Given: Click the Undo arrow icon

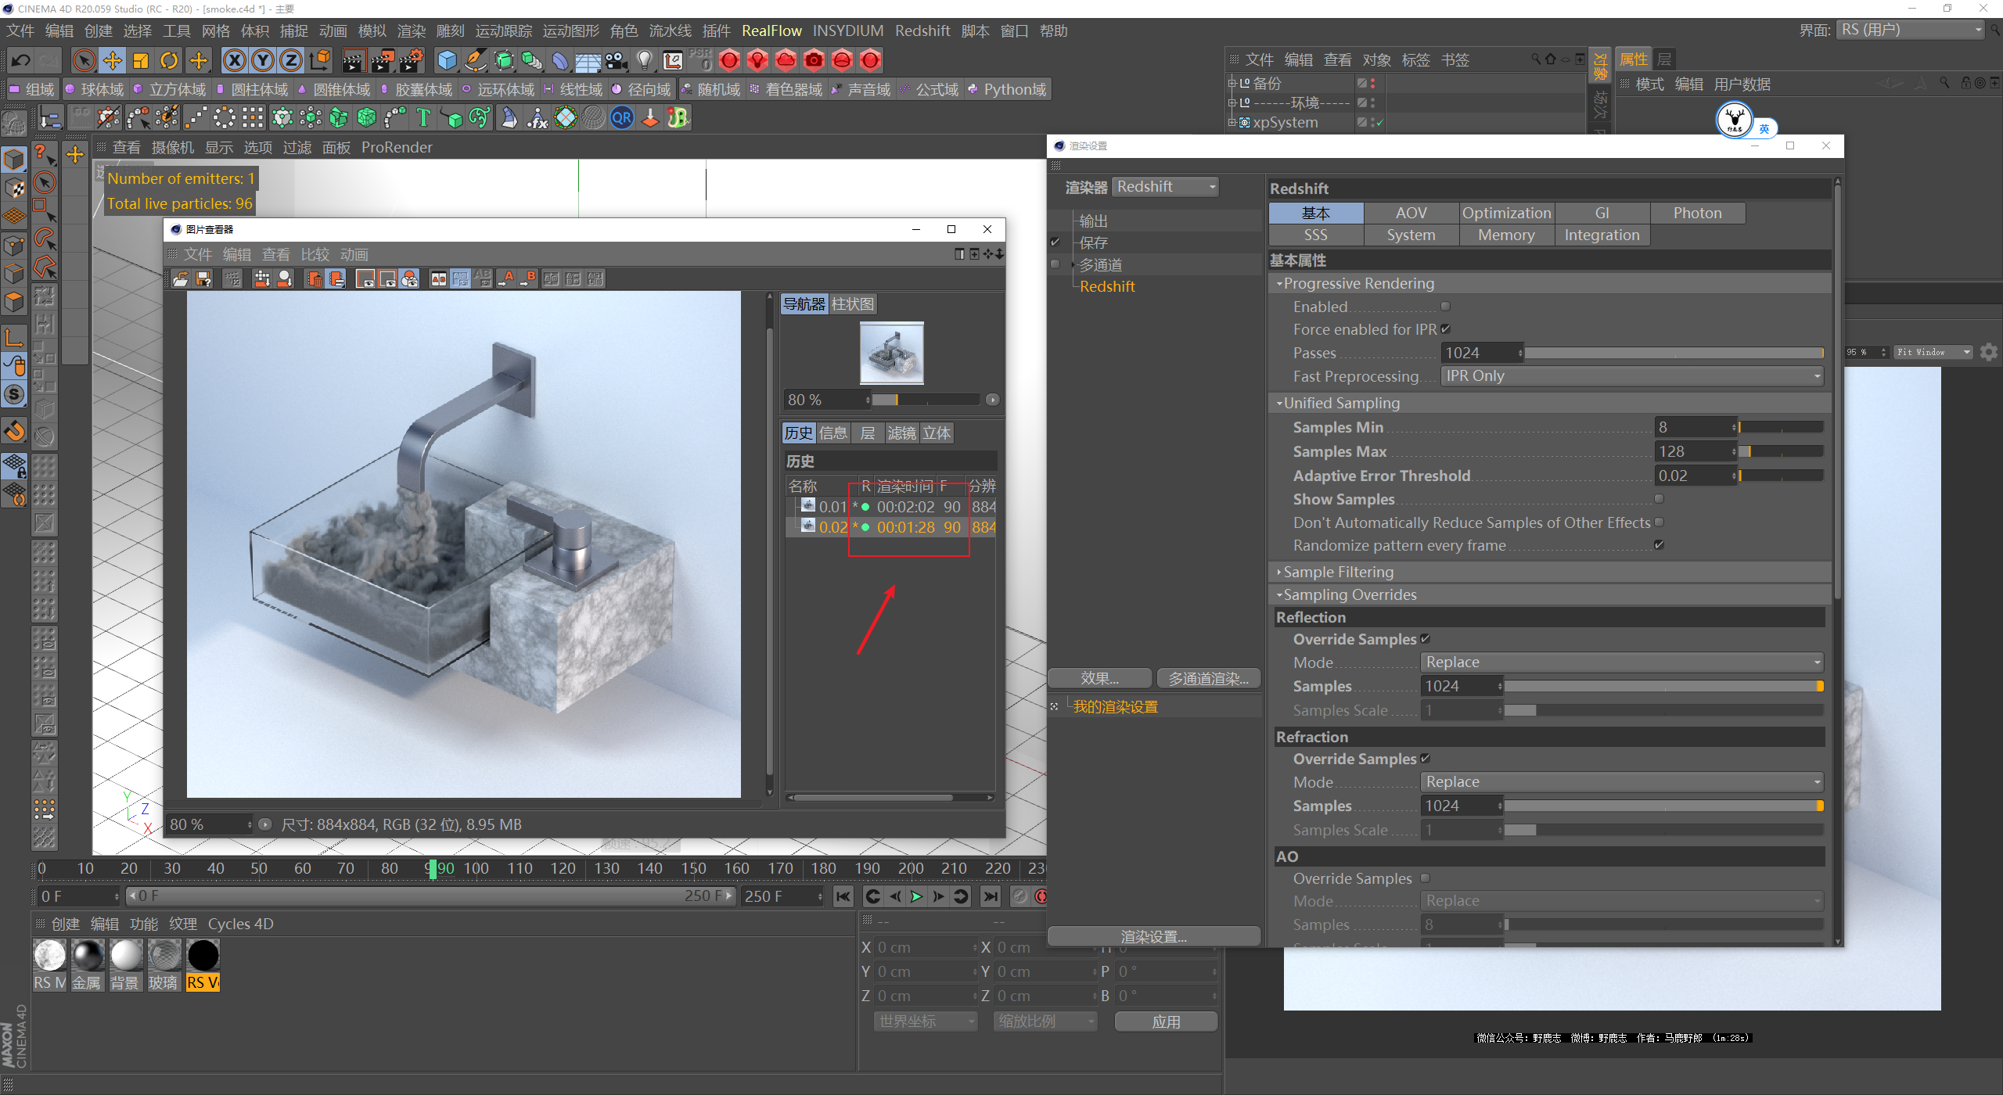Looking at the screenshot, I should coord(21,60).
